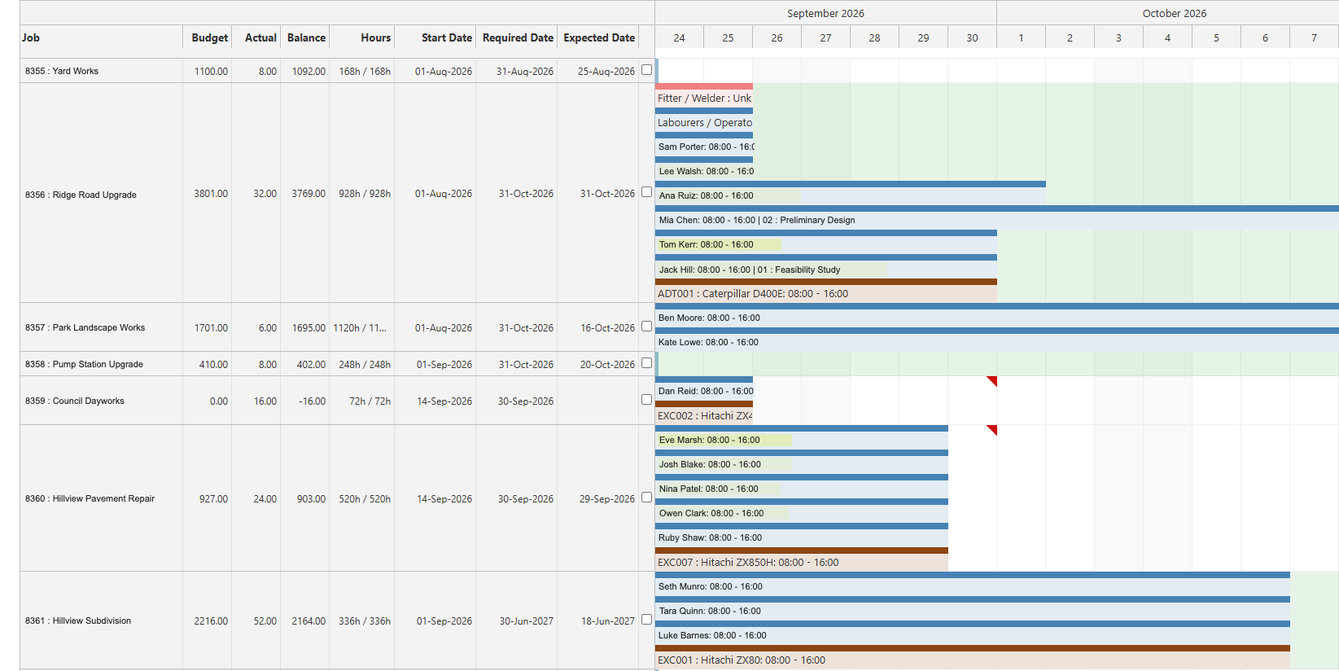
Task: Open Mia Chen Preliminary Design allocation
Action: click(x=997, y=217)
